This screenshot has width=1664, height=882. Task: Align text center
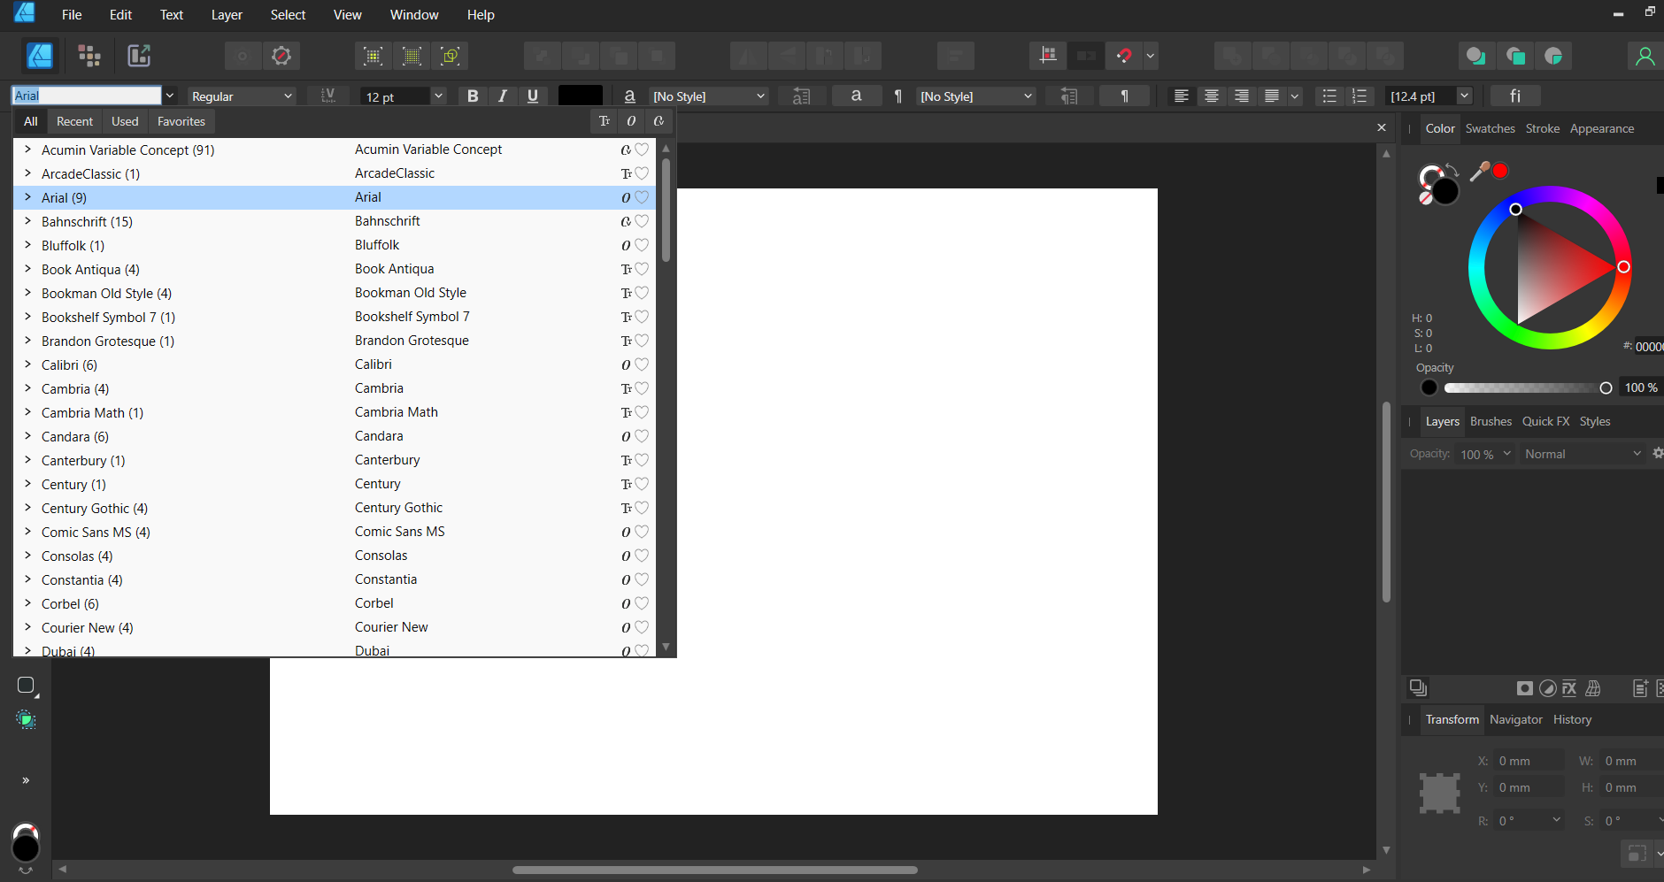pos(1211,96)
